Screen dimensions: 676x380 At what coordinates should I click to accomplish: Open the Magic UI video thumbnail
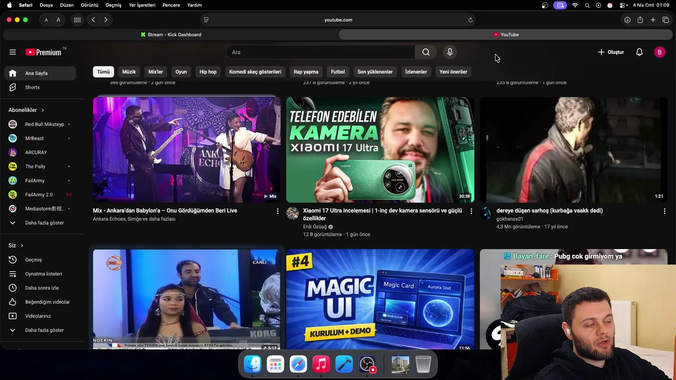pos(380,299)
